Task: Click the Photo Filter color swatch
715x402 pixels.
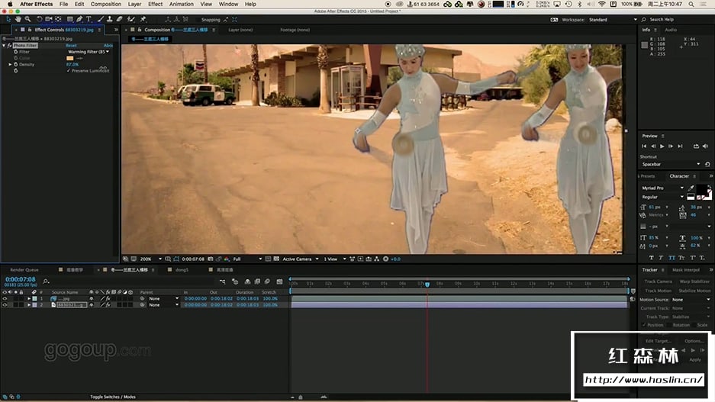Action: click(x=69, y=58)
